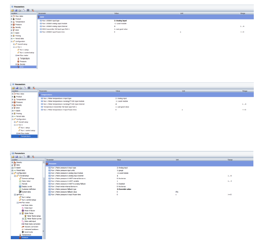Select Viscosity correction in bottom window
The width and height of the screenshot is (261, 248).
(31, 227)
